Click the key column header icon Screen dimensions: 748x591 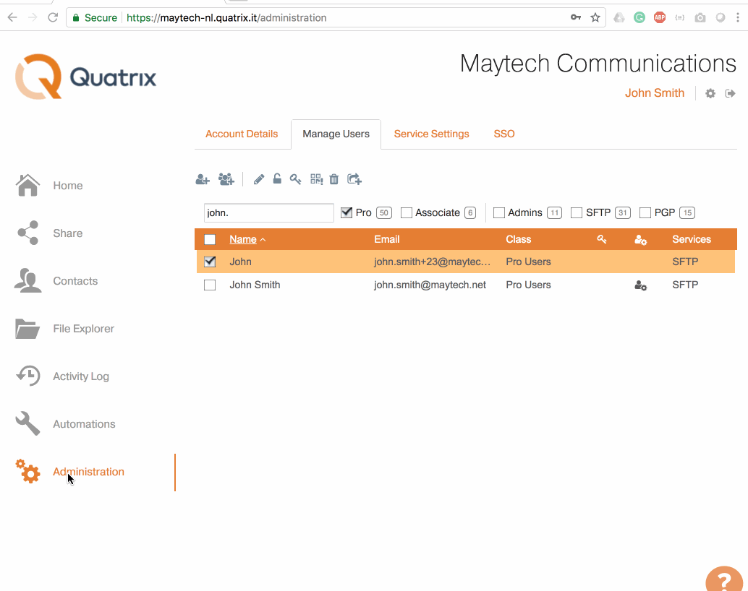pos(602,239)
